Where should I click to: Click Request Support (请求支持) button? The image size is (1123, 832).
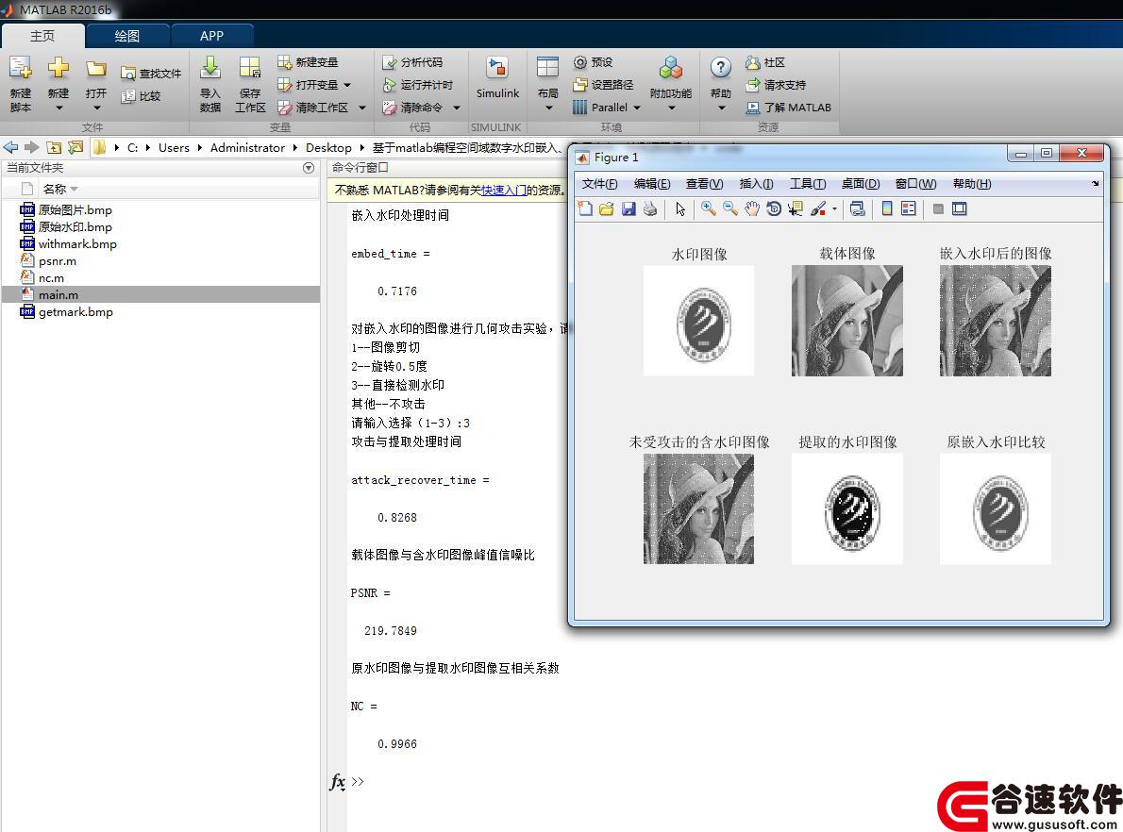[x=776, y=85]
